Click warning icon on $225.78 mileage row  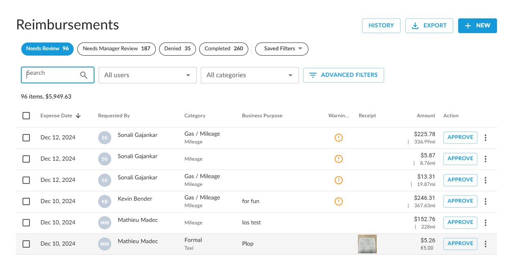tap(338, 138)
